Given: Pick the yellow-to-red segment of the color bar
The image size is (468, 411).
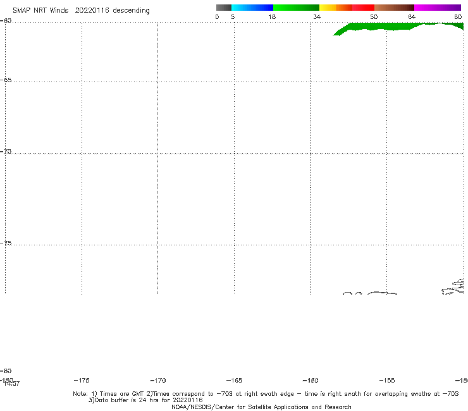Looking at the screenshot, I should click(347, 8).
